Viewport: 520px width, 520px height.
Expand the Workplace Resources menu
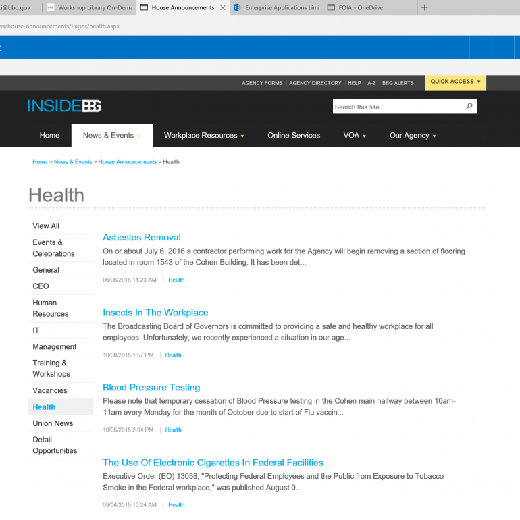click(203, 136)
